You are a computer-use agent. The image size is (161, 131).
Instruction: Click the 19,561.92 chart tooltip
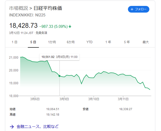coord(60,57)
